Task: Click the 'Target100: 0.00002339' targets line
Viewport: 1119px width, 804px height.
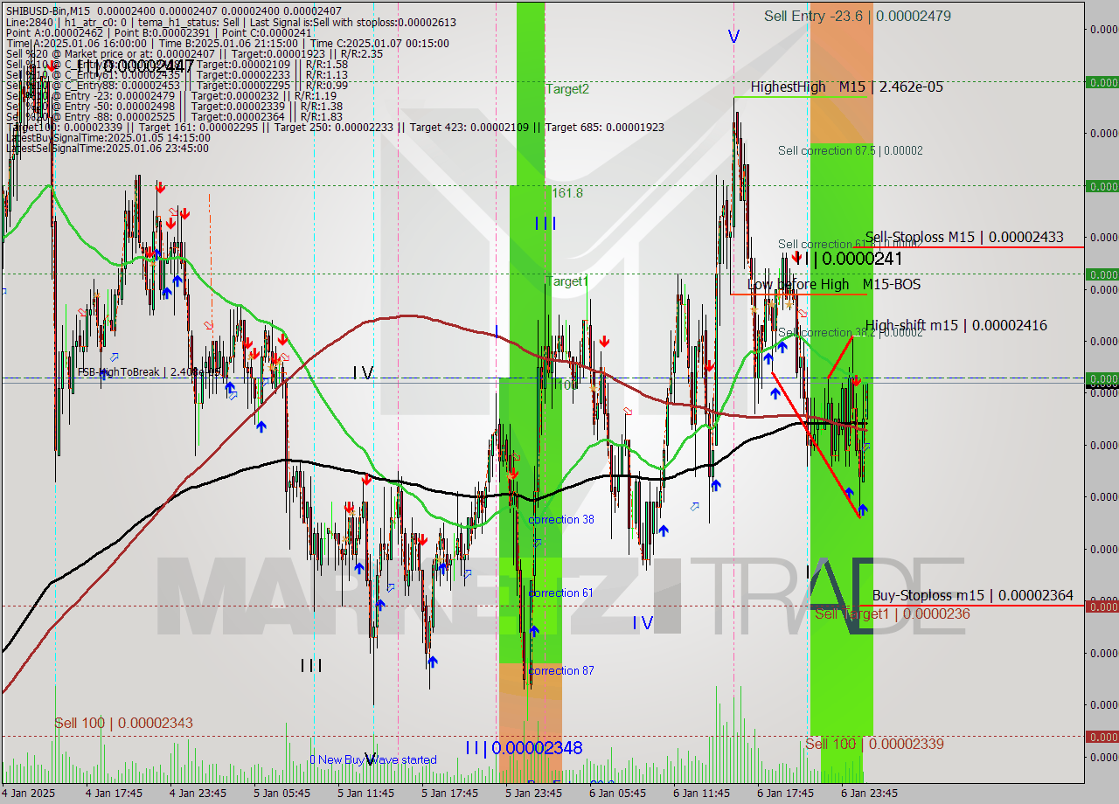Action: (x=334, y=128)
